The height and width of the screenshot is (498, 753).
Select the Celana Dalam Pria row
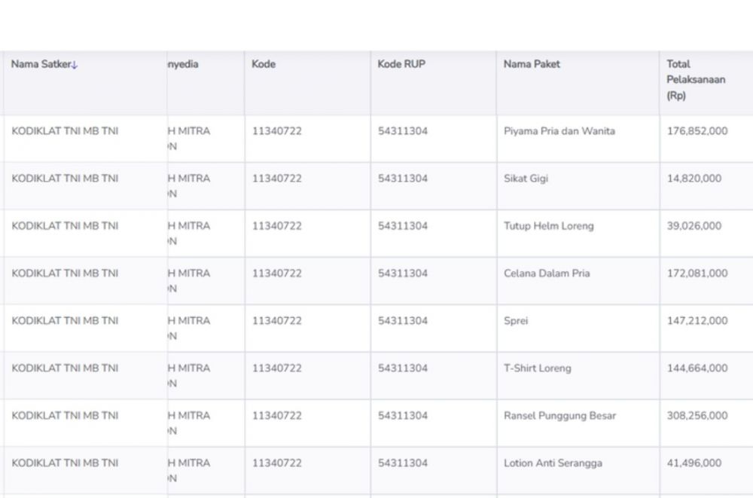547,273
